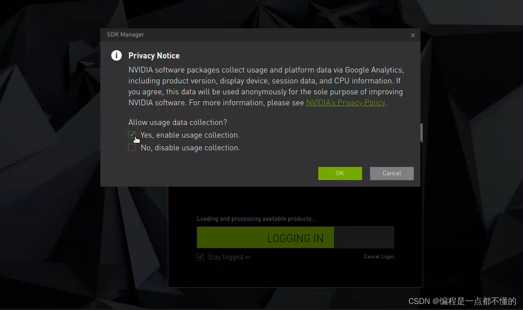Check 'Yes, enable usage collection' checkbox
This screenshot has height=310, width=523.
point(132,135)
